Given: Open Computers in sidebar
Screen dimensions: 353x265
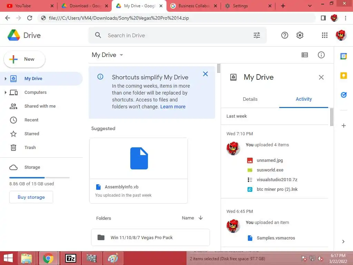Looking at the screenshot, I should 36,92.
